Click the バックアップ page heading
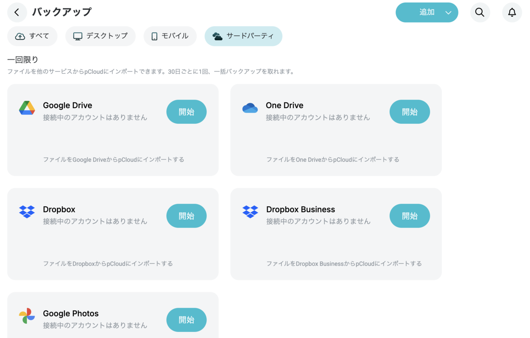 point(62,12)
